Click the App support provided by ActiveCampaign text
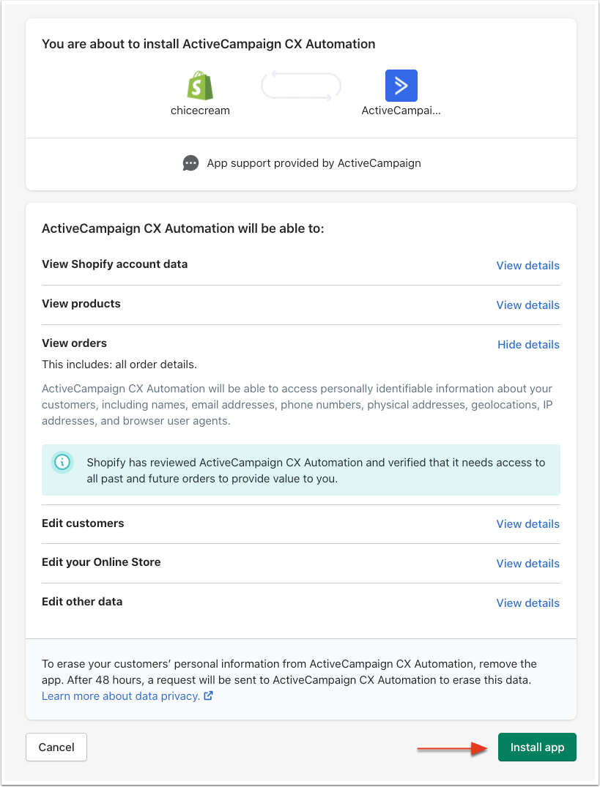600x787 pixels. pyautogui.click(x=314, y=163)
